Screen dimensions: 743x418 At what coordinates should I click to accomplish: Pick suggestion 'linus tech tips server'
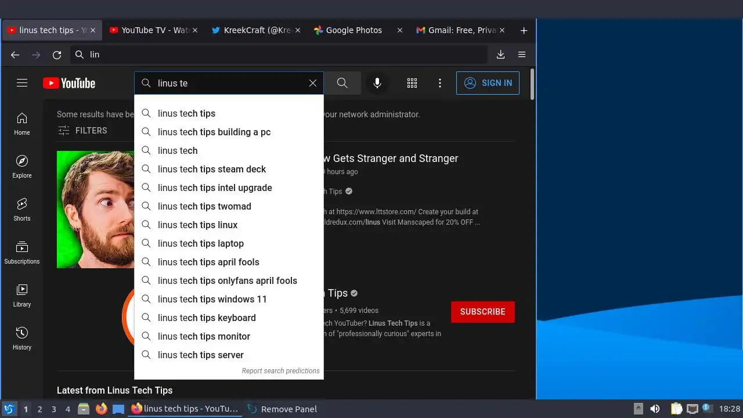[229, 355]
